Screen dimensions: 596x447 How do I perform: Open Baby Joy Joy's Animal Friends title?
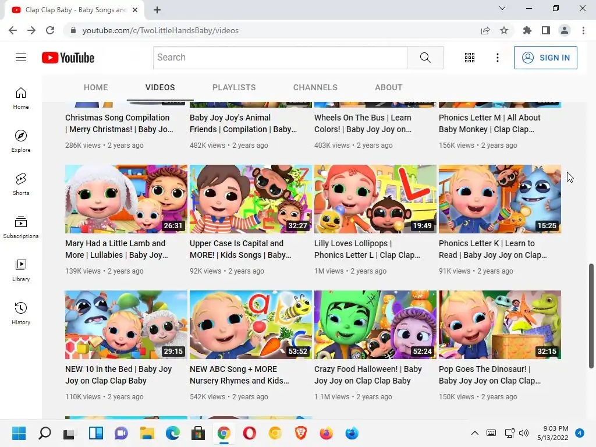pos(243,123)
